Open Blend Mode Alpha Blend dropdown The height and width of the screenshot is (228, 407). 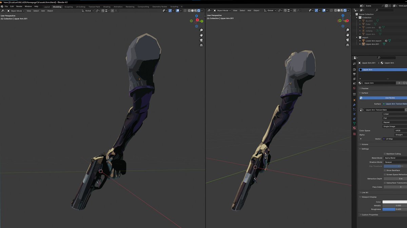[395, 158]
